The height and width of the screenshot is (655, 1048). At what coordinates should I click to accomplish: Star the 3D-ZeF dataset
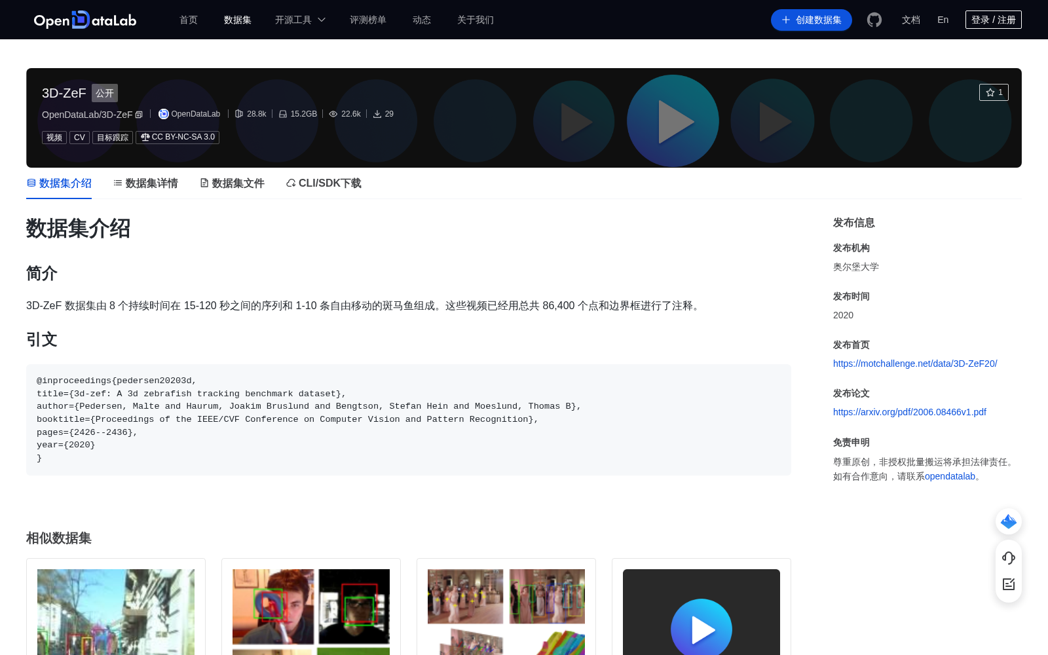994,92
